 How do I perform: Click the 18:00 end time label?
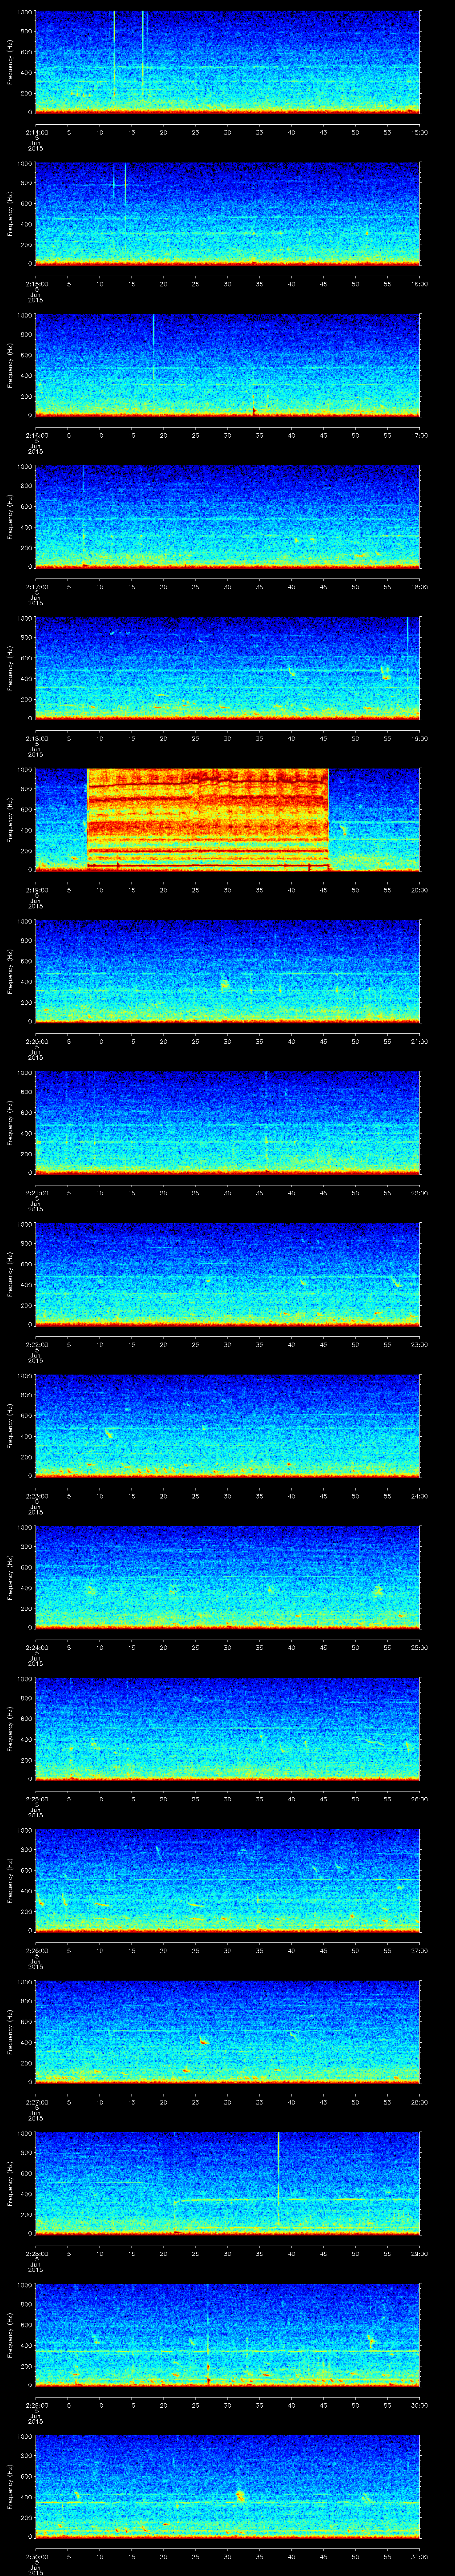pyautogui.click(x=420, y=587)
